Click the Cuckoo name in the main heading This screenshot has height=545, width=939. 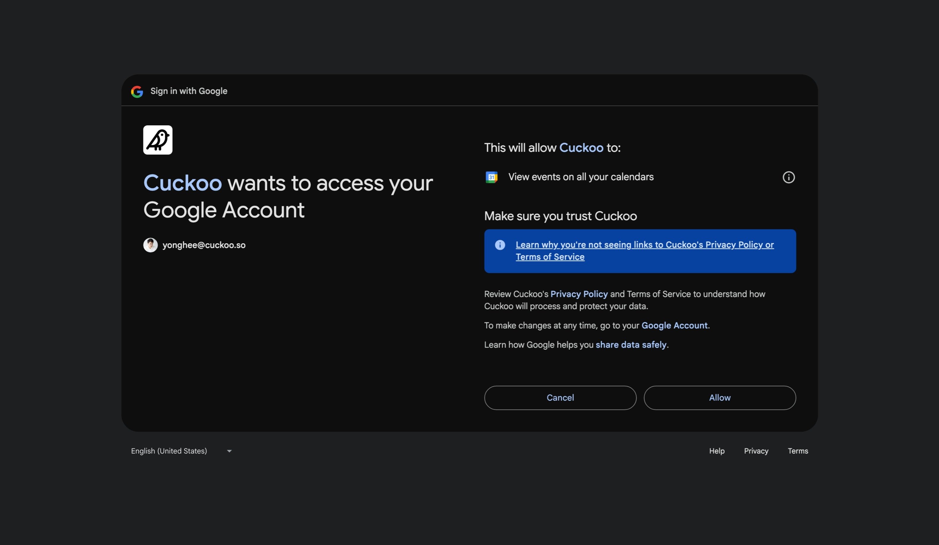tap(183, 183)
